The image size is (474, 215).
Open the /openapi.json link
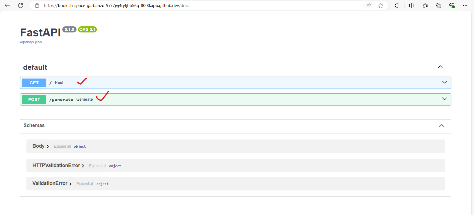coord(31,42)
